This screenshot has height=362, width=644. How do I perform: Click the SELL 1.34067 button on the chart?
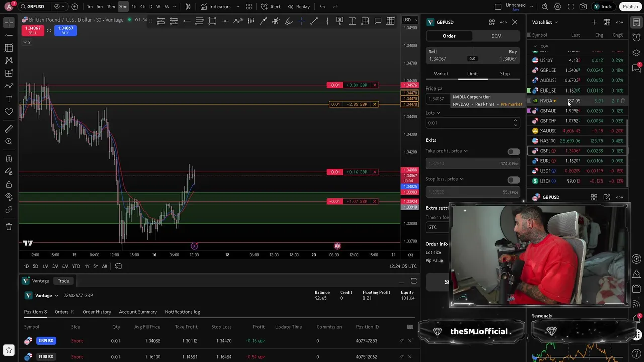[33, 30]
